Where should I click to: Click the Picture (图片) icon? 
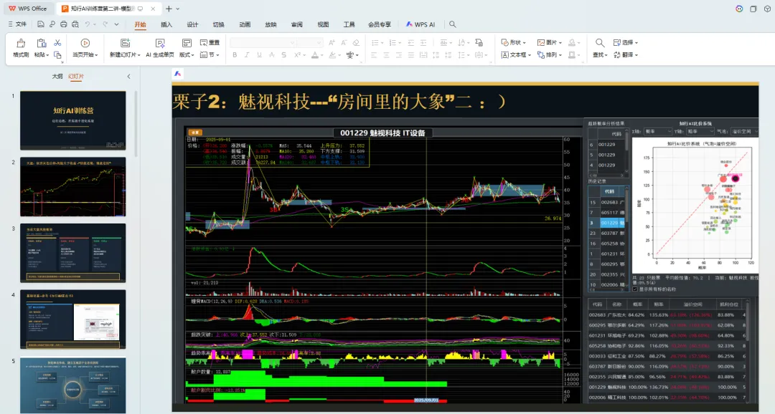[541, 42]
